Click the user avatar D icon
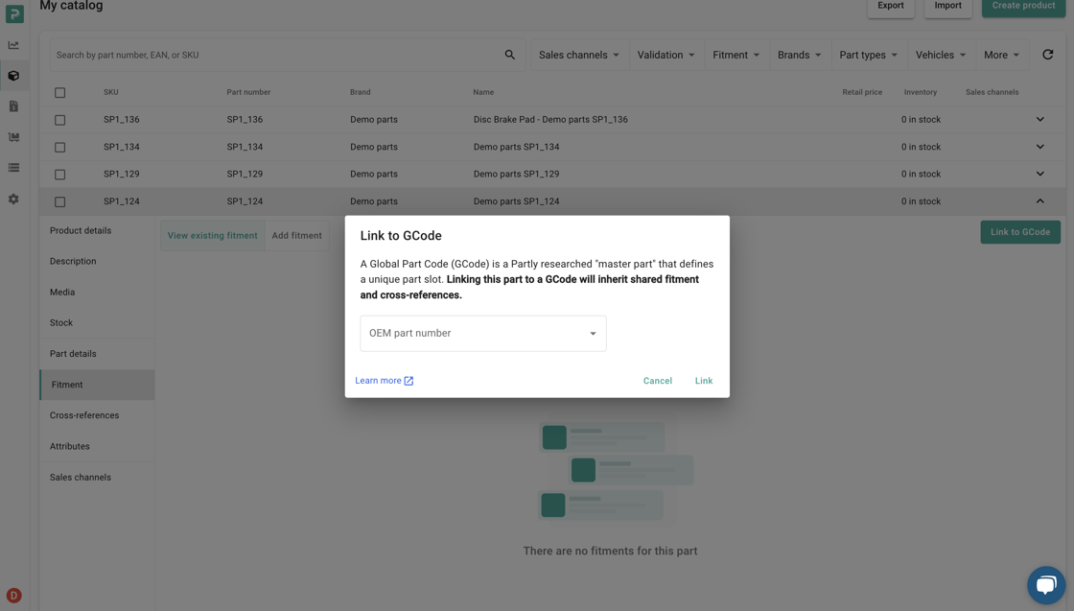The height and width of the screenshot is (611, 1074). click(x=13, y=596)
